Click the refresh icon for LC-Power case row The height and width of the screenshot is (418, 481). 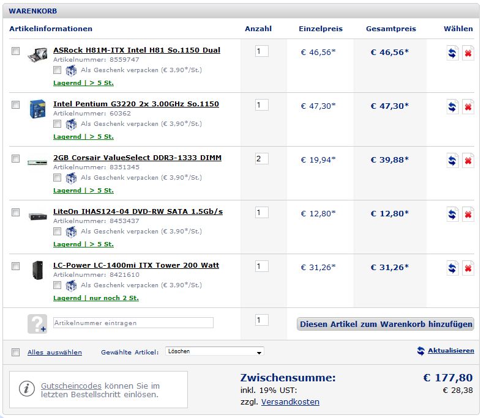pos(452,268)
